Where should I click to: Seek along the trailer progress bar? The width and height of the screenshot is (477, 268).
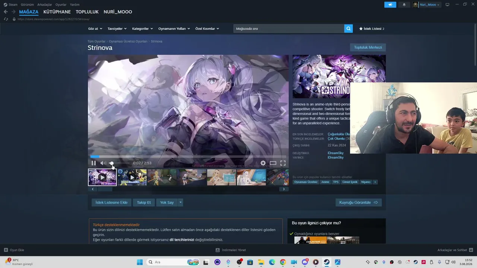tap(188, 157)
